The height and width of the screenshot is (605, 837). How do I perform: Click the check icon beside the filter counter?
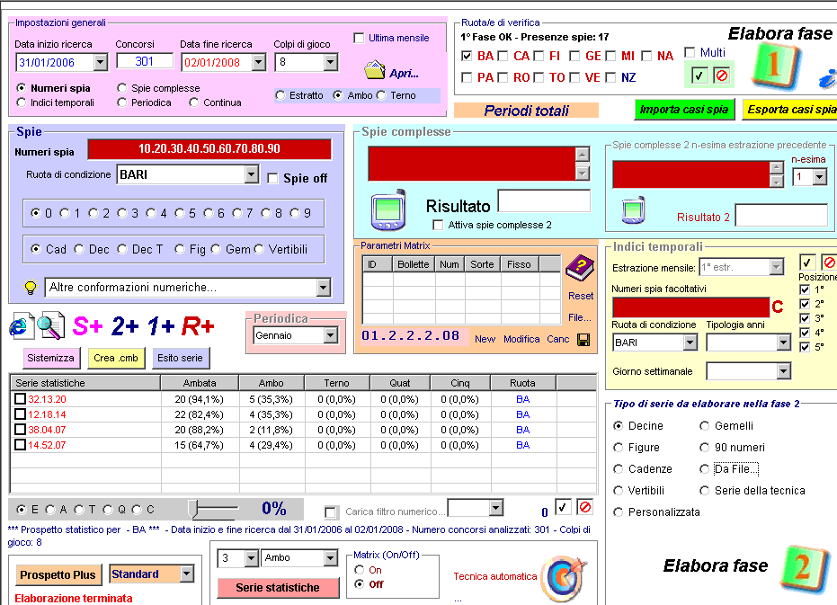[563, 507]
